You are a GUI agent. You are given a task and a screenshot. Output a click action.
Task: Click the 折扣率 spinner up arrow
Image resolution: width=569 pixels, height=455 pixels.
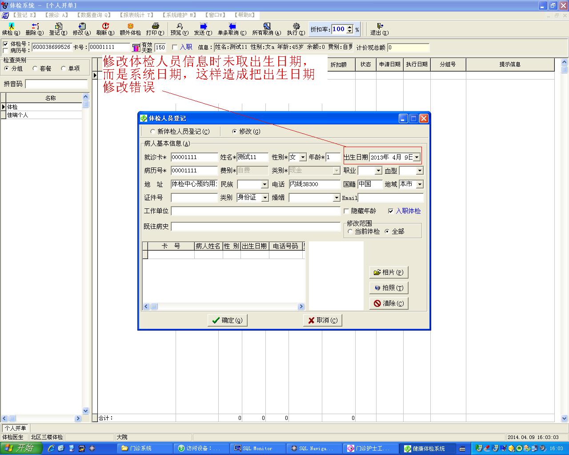[350, 27]
